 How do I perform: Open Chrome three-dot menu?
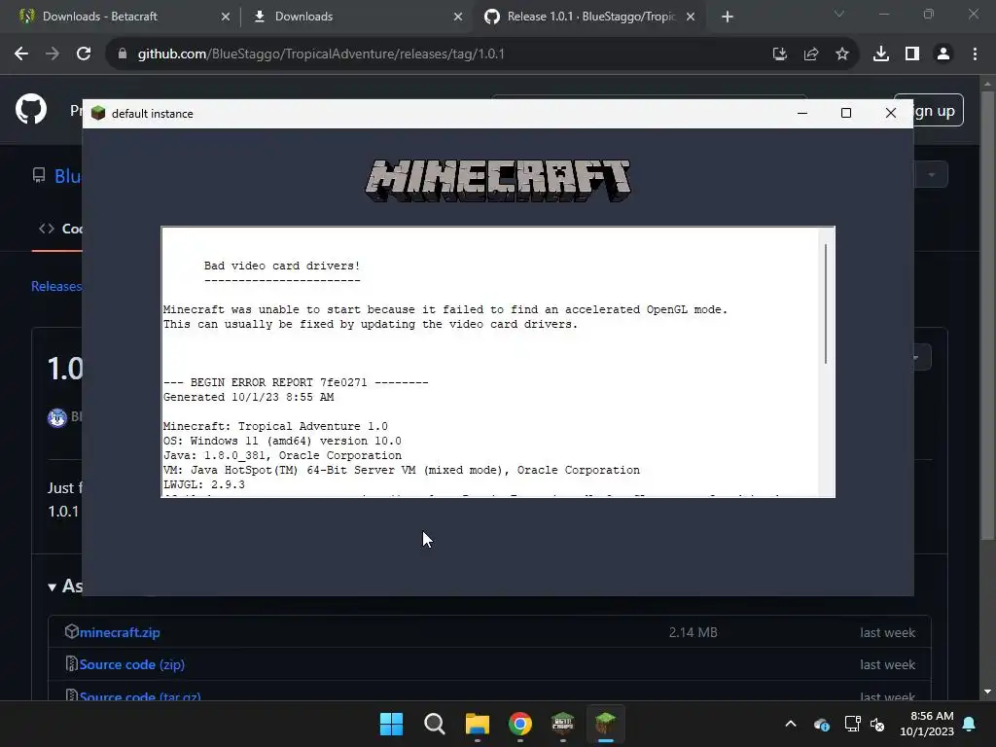(975, 54)
